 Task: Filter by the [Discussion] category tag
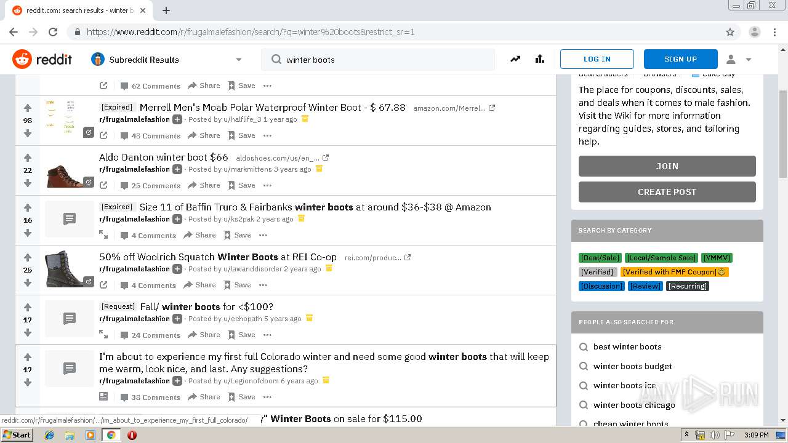[601, 286]
